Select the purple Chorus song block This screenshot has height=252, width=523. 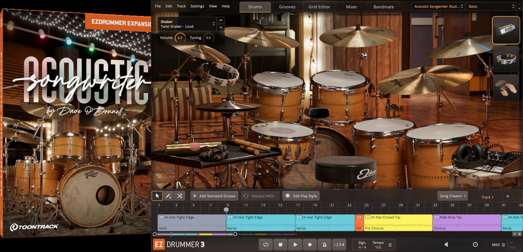point(467,222)
